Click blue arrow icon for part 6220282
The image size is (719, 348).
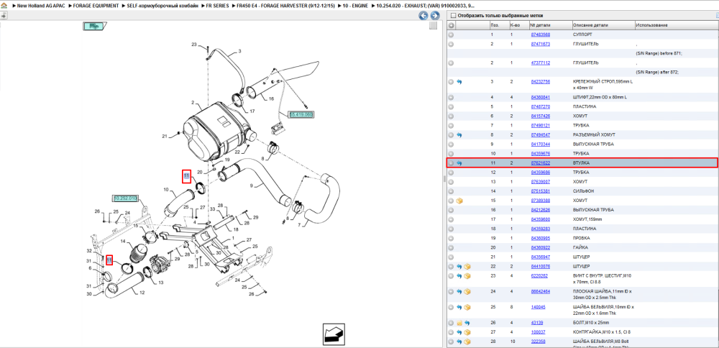459,275
